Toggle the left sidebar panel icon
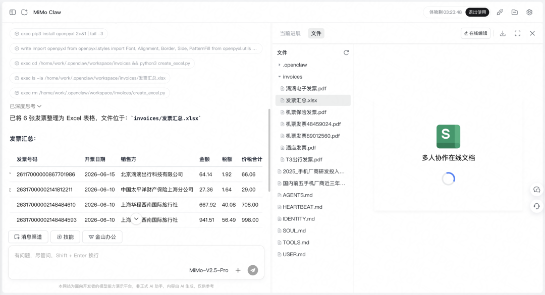This screenshot has width=545, height=295. 13,12
